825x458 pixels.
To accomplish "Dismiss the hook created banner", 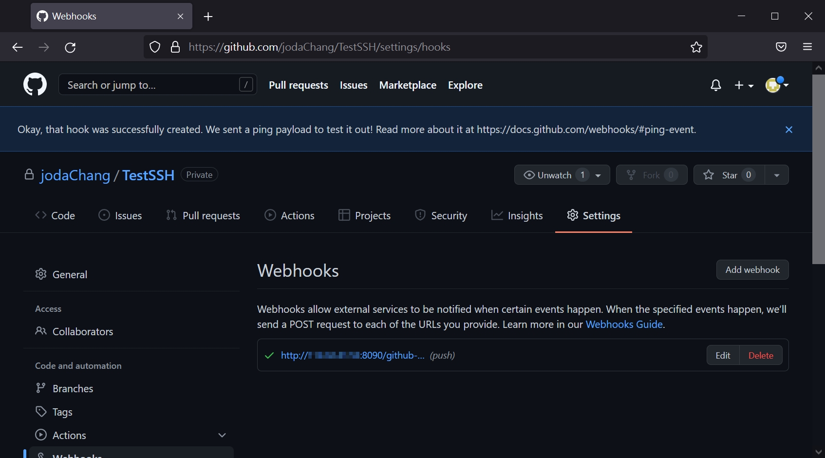I will 789,130.
